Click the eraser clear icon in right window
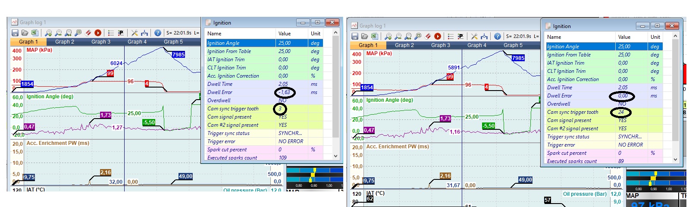The width and height of the screenshot is (689, 207). click(x=428, y=36)
